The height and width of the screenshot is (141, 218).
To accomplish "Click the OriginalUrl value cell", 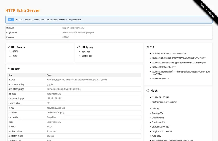I will [78, 32].
